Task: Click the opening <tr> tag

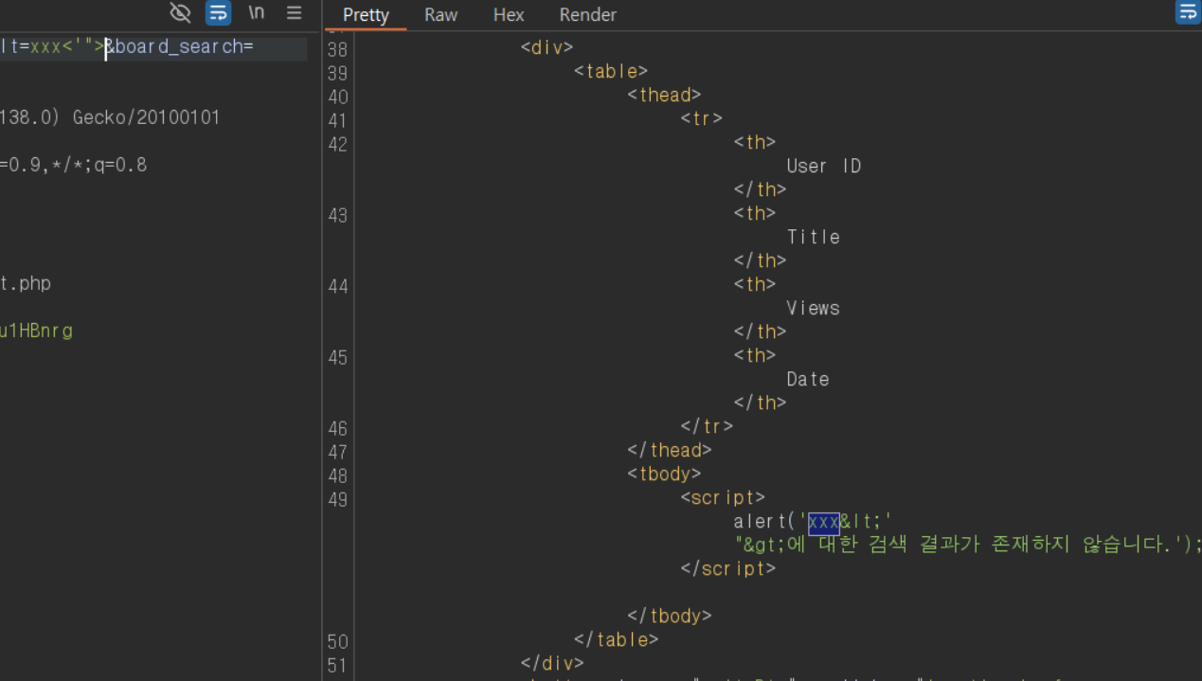Action: pos(701,118)
